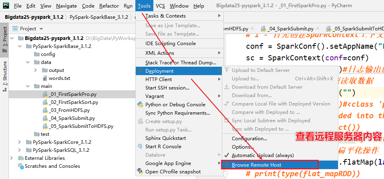
Task: Click External Libraries icon
Action: click(x=21, y=158)
